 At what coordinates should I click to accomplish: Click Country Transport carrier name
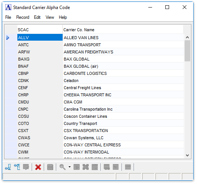pyautogui.click(x=80, y=123)
